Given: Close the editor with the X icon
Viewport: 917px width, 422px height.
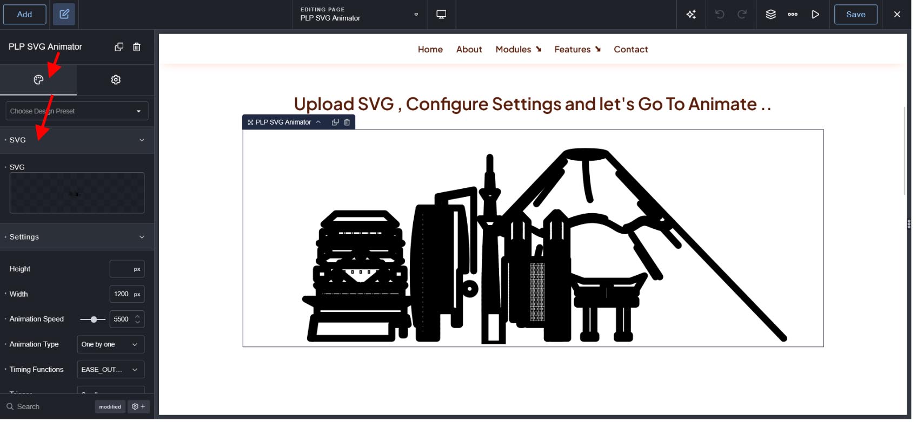Looking at the screenshot, I should (x=897, y=15).
